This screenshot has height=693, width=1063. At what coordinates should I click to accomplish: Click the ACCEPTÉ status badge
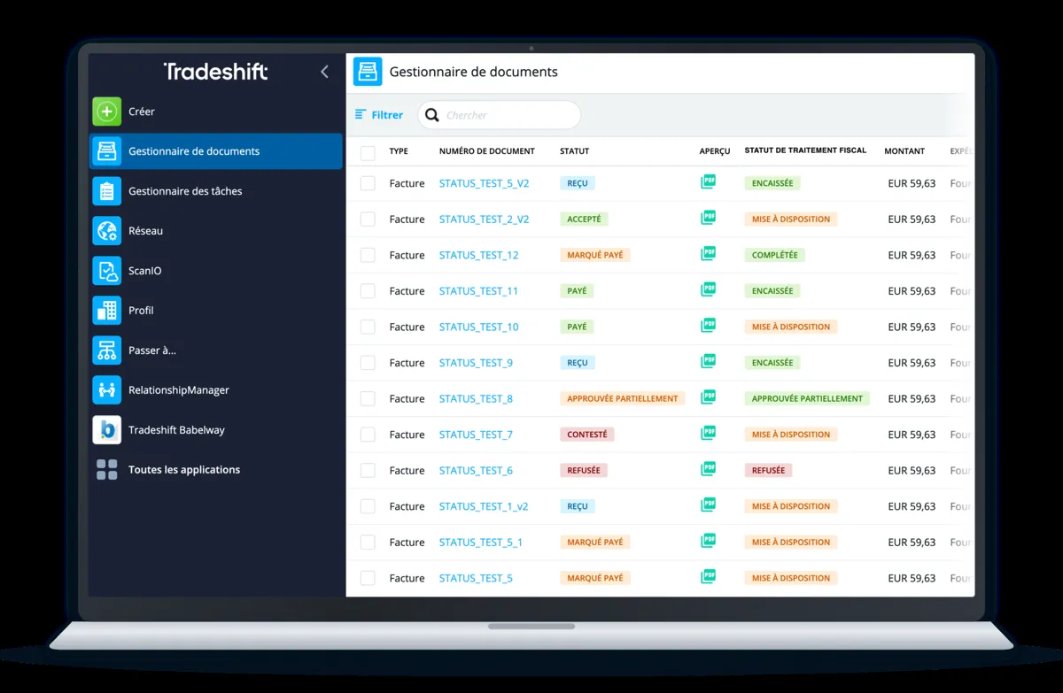pyautogui.click(x=584, y=219)
